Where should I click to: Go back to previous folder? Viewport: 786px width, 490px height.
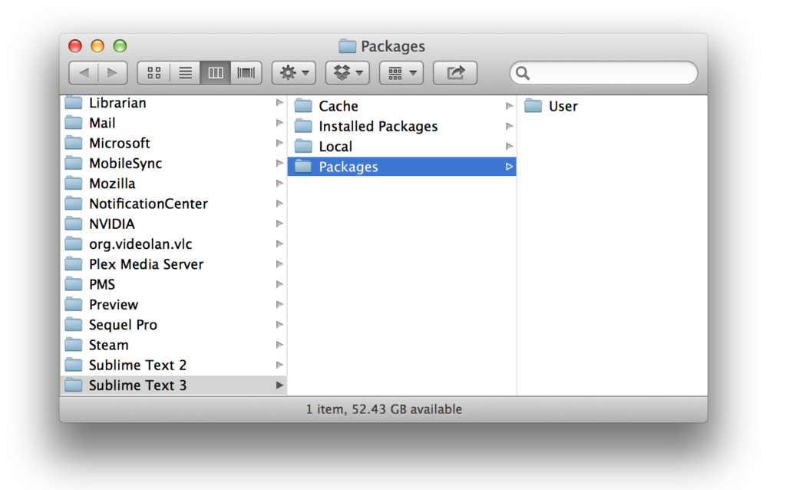[84, 73]
